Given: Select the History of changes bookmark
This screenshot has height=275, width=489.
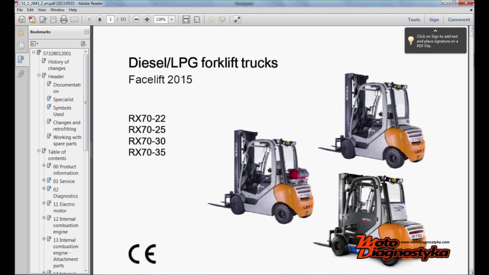Looking at the screenshot, I should tap(58, 65).
